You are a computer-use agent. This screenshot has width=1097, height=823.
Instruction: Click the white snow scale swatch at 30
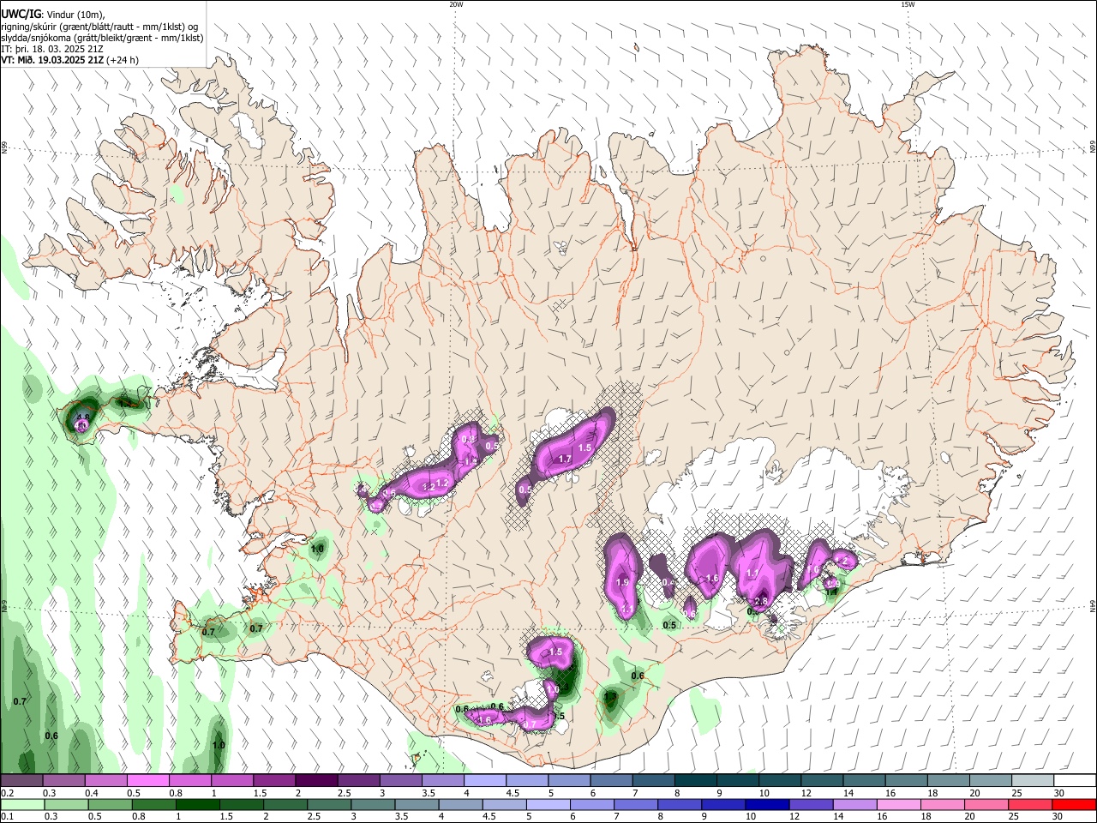1076,781
